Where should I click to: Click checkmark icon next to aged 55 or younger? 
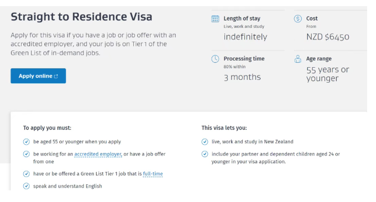pos(26,142)
